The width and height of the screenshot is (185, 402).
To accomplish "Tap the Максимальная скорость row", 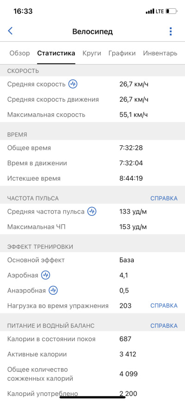I will click(x=92, y=115).
